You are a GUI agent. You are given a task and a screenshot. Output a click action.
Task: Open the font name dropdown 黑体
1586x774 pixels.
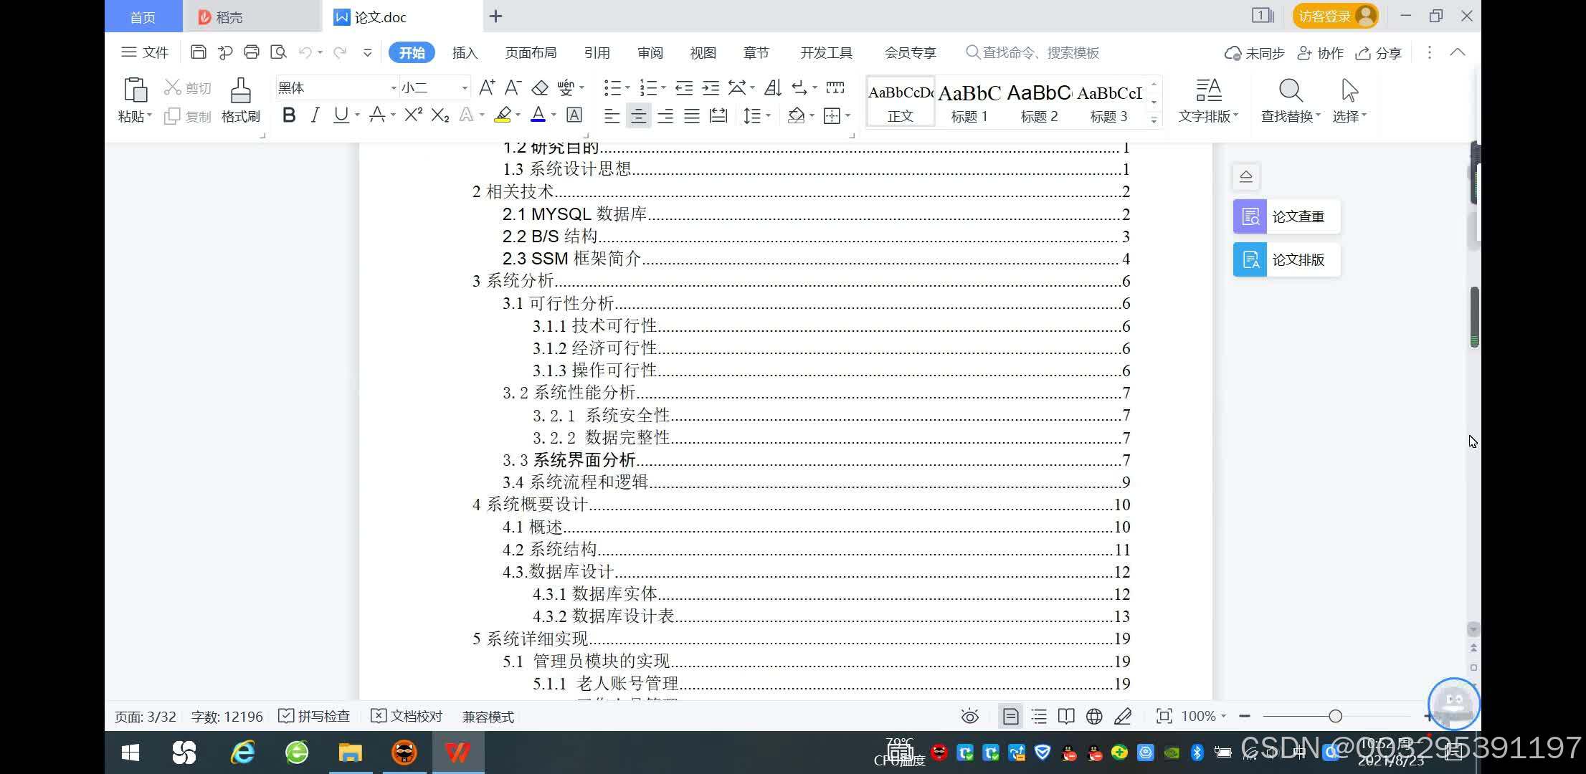click(x=393, y=88)
